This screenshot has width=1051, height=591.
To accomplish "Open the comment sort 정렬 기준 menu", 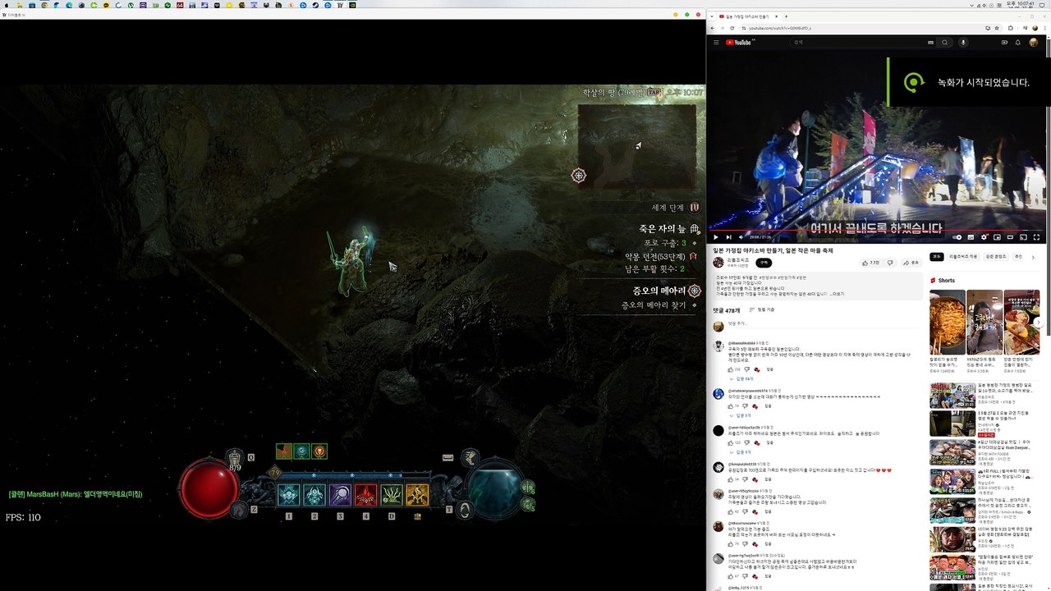I will (761, 310).
